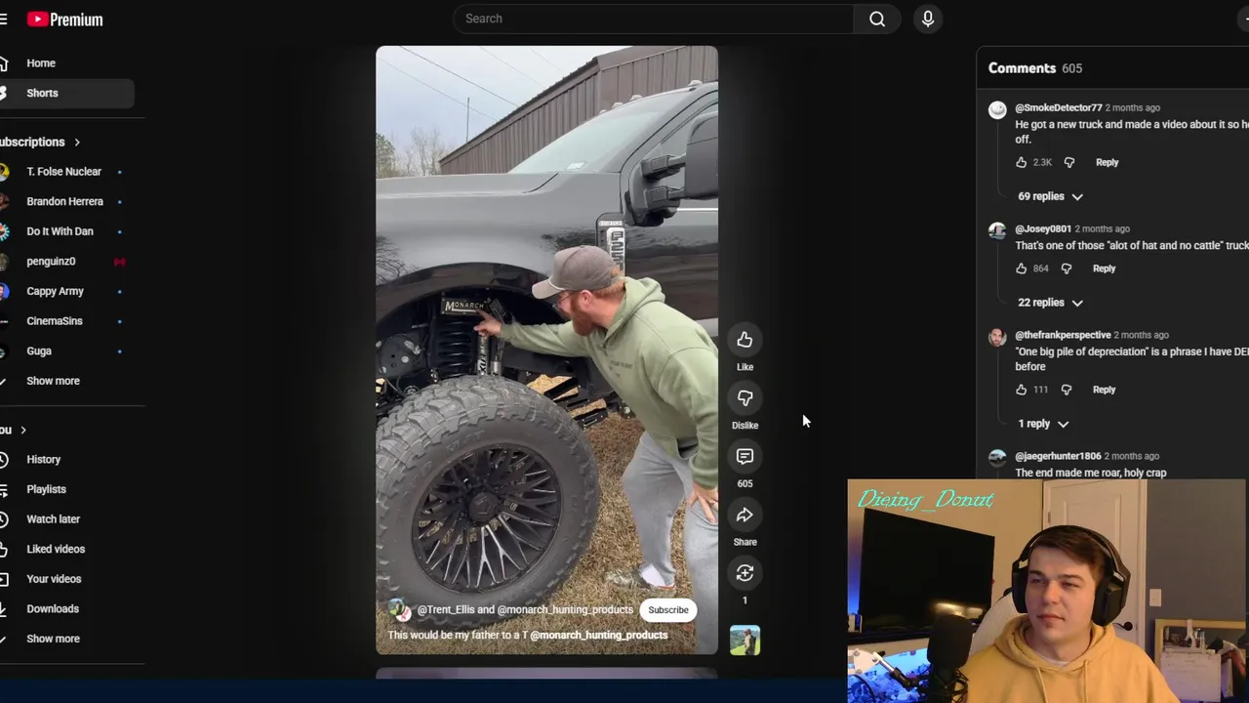Reply to thefrankperspective's comment
The height and width of the screenshot is (703, 1249).
tap(1104, 390)
